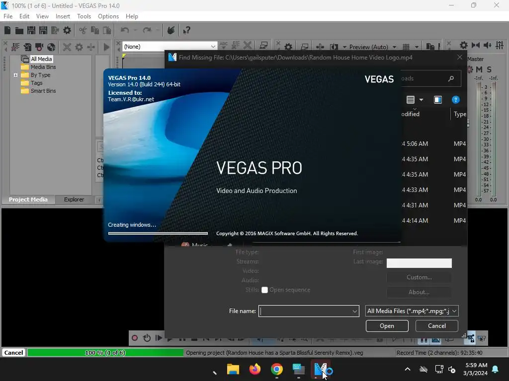Open the Options menu
The width and height of the screenshot is (509, 381).
point(108,16)
